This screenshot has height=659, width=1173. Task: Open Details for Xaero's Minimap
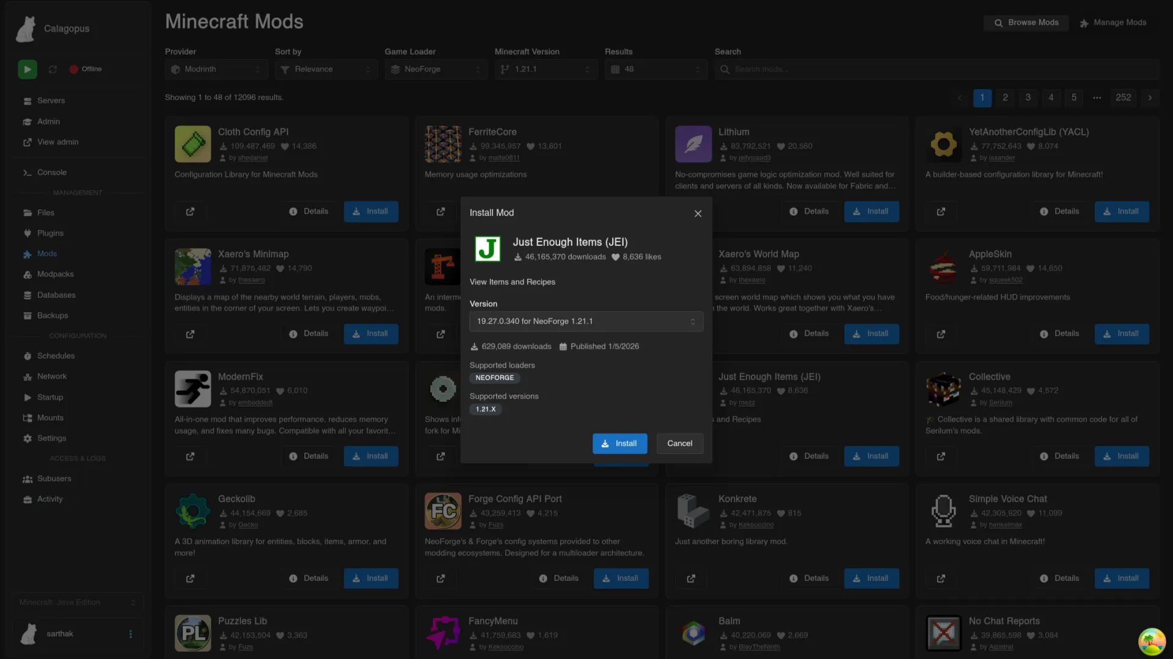tap(309, 334)
